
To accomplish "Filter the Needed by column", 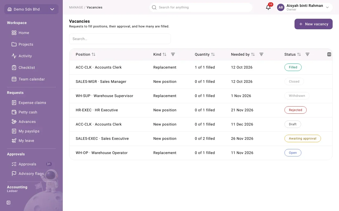I will [x=261, y=54].
